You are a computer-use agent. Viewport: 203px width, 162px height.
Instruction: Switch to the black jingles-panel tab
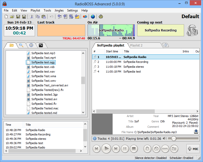point(41,45)
